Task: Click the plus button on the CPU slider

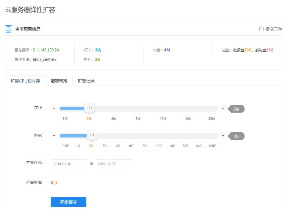Action: pos(223,108)
